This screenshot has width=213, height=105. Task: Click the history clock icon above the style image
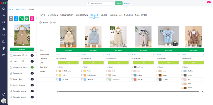coord(11,19)
